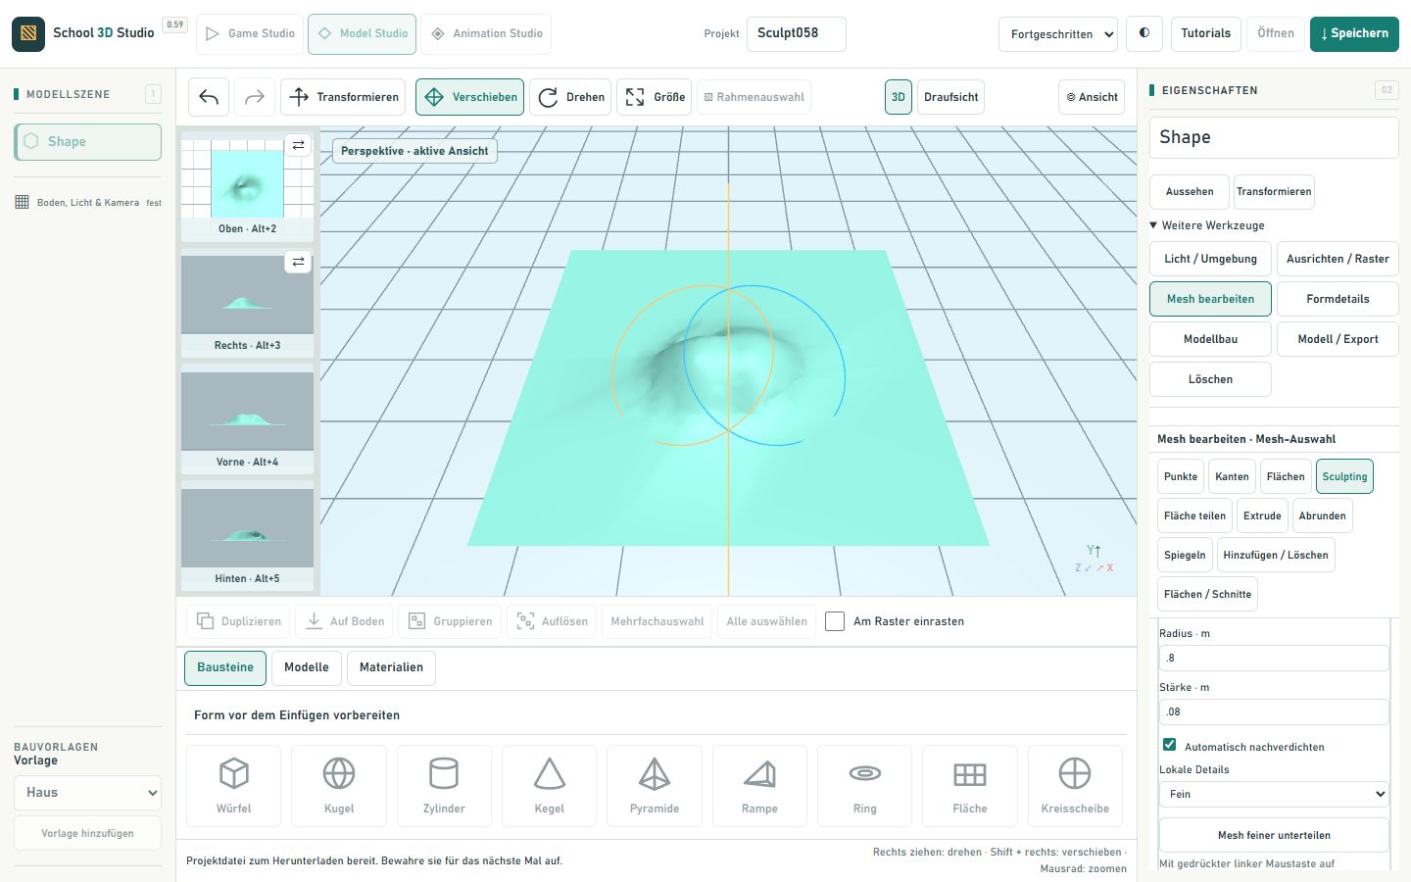The height and width of the screenshot is (882, 1411).
Task: Click the Radius input field
Action: coord(1274,658)
